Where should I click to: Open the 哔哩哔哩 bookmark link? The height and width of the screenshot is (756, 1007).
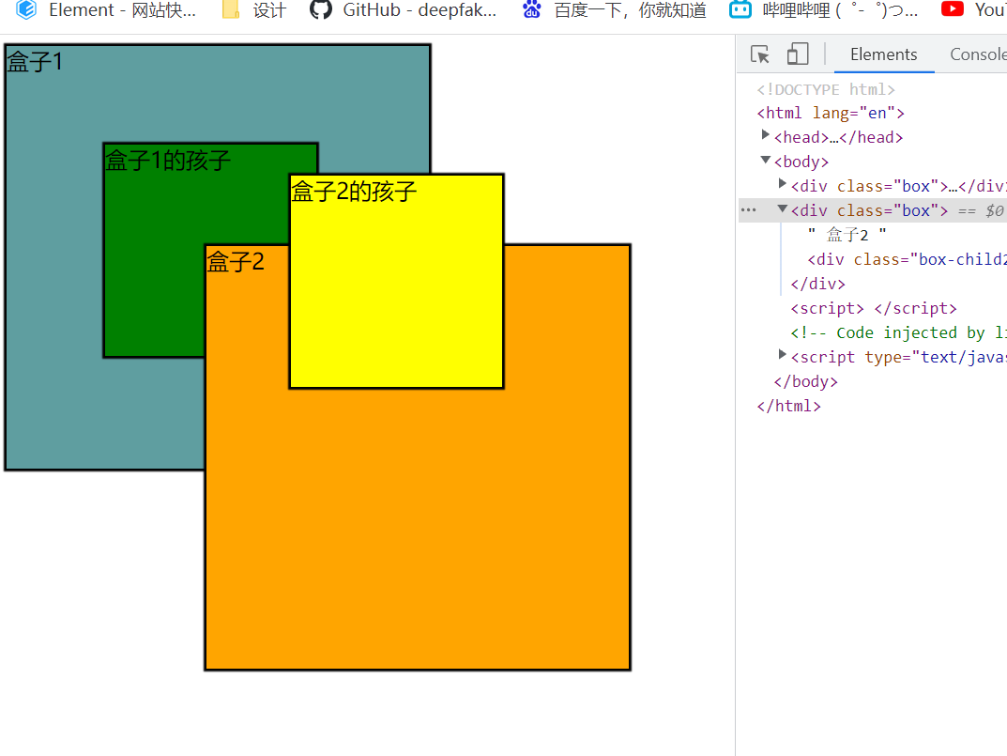click(840, 9)
